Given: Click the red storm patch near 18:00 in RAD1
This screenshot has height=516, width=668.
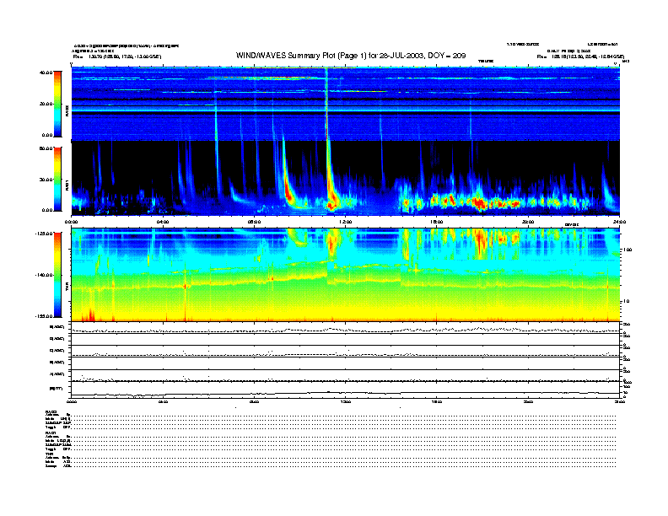Looking at the screenshot, I should tap(477, 202).
